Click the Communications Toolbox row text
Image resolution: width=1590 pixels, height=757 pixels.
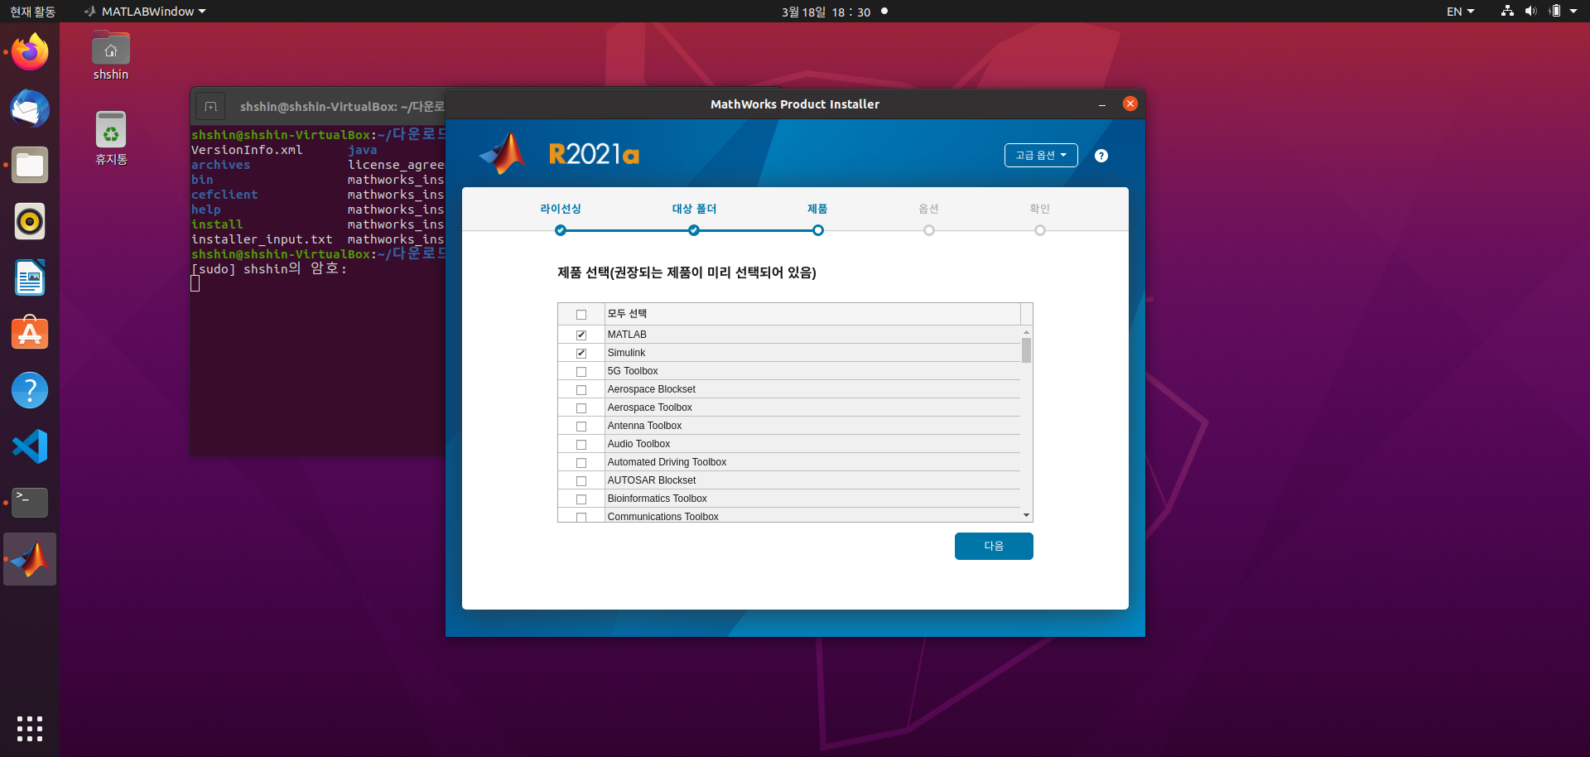click(662, 517)
